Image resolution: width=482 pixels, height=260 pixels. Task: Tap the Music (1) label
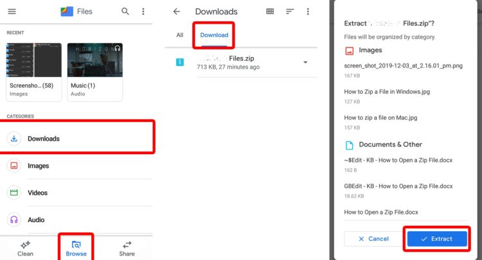[x=83, y=85]
